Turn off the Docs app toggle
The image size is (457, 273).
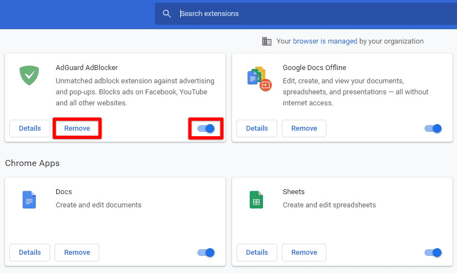pyautogui.click(x=206, y=253)
